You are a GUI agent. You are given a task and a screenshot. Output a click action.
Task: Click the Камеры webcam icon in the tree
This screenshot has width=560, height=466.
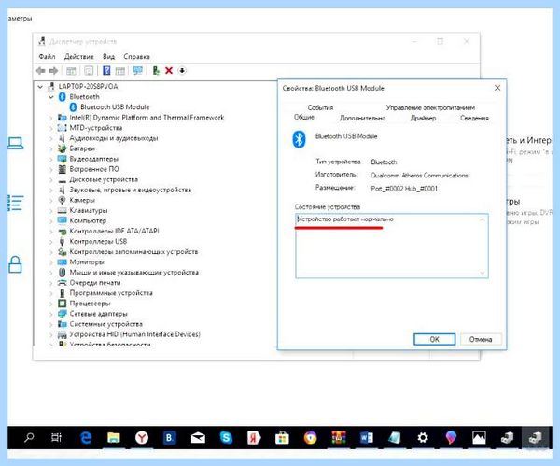[x=63, y=200]
